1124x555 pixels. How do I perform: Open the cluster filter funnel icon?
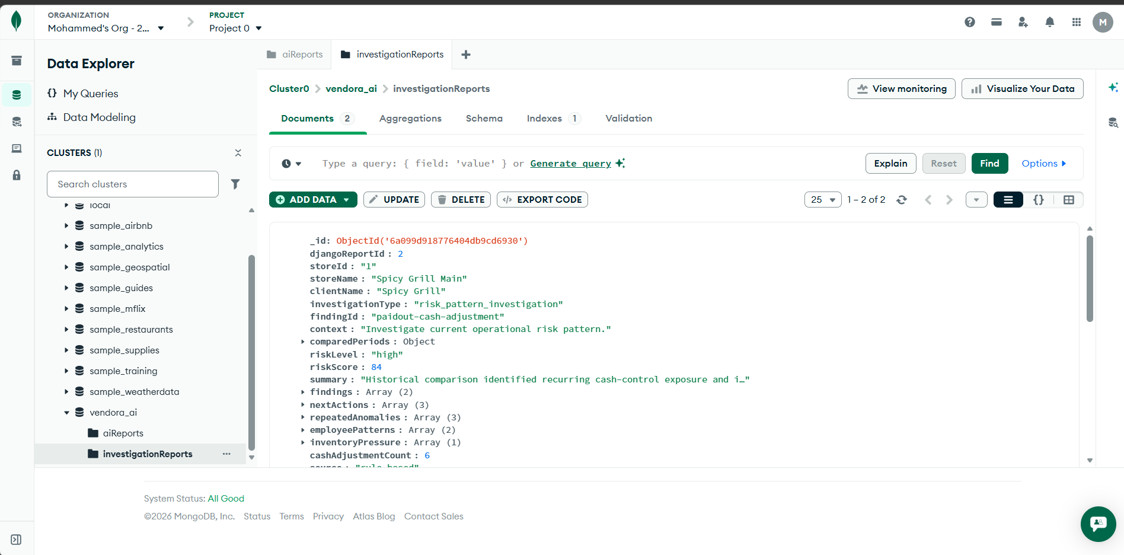pyautogui.click(x=235, y=184)
